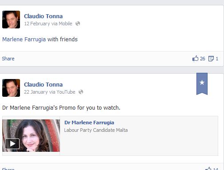Click the Marlene Farrugia video thumbnail image
This screenshot has height=170, width=224.
pos(31,135)
